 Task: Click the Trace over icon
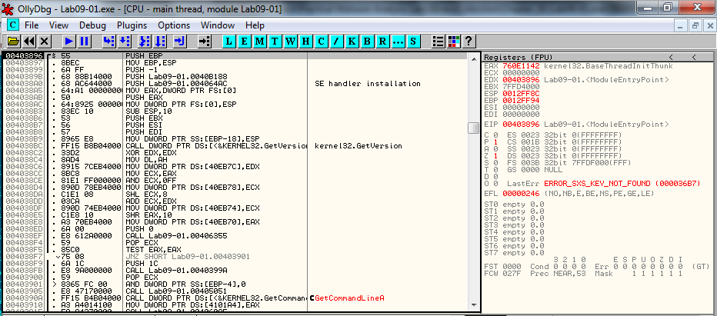[159, 42]
